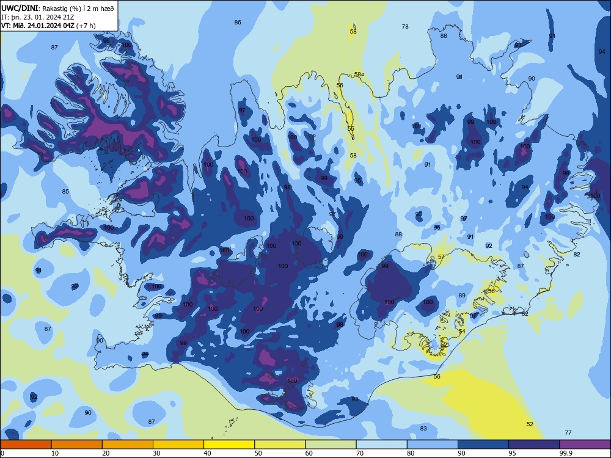Click the humidity value '83' on the map
Image resolution: width=611 pixels, height=458 pixels.
point(423,429)
